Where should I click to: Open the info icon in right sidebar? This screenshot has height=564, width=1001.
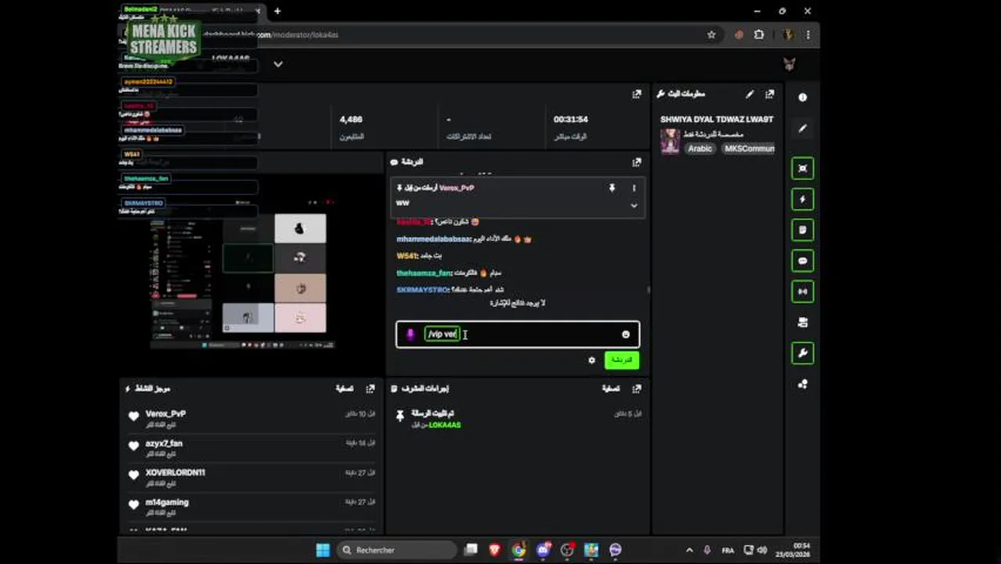pyautogui.click(x=802, y=97)
